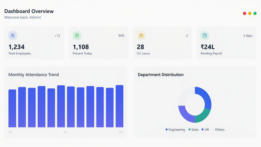Viewport: 261px width, 147px height.
Task: Toggle the Sales legend entry
Action: pyautogui.click(x=193, y=130)
